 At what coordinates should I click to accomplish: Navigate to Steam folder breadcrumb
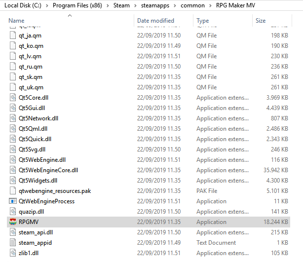[x=121, y=5]
